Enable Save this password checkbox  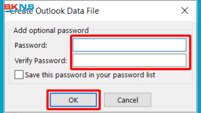[x=19, y=75]
